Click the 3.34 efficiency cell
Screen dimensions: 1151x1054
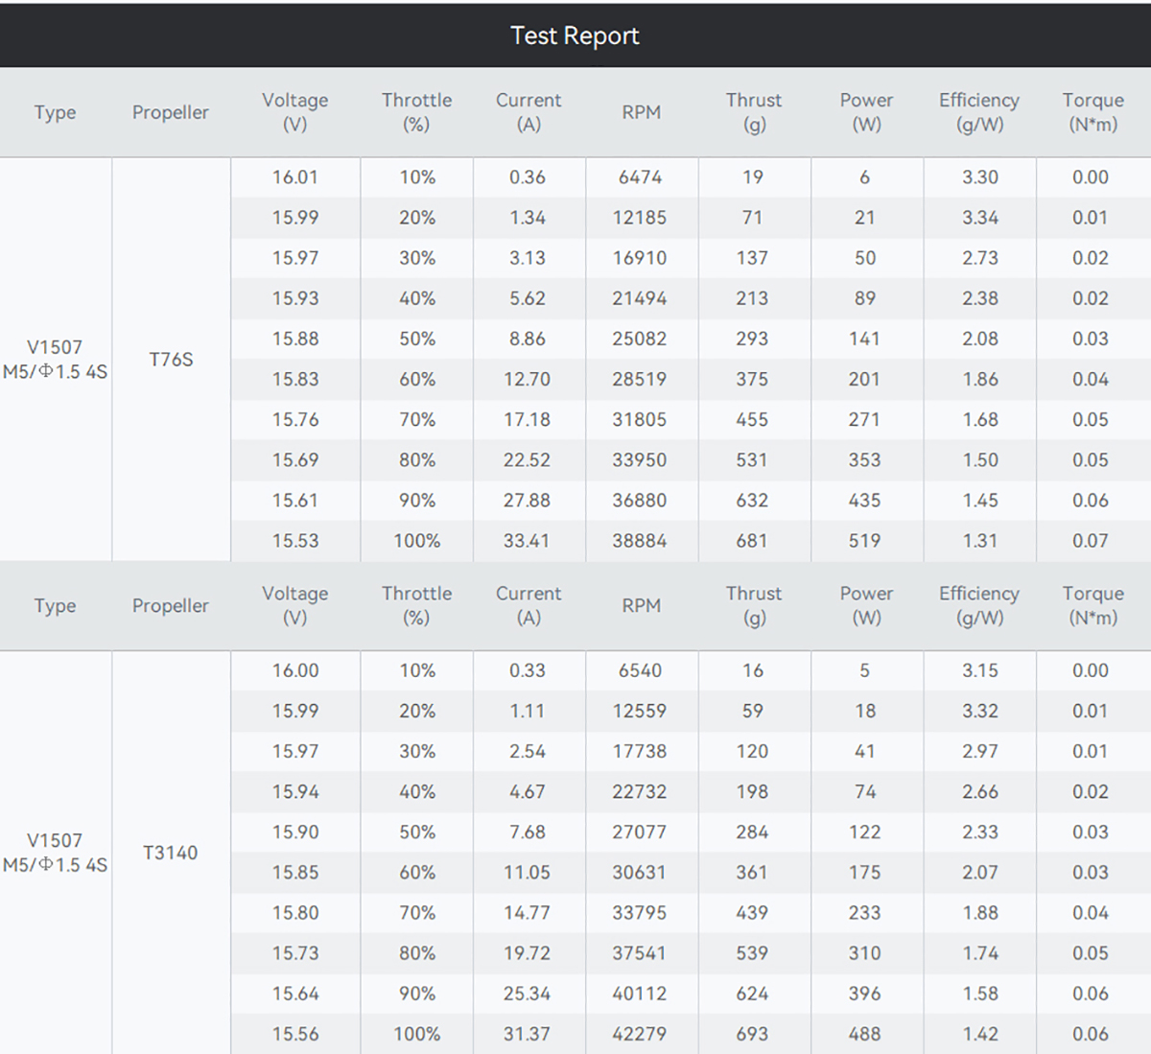tap(980, 218)
